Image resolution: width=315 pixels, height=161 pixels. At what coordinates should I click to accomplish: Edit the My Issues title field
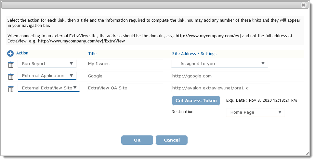pos(125,64)
